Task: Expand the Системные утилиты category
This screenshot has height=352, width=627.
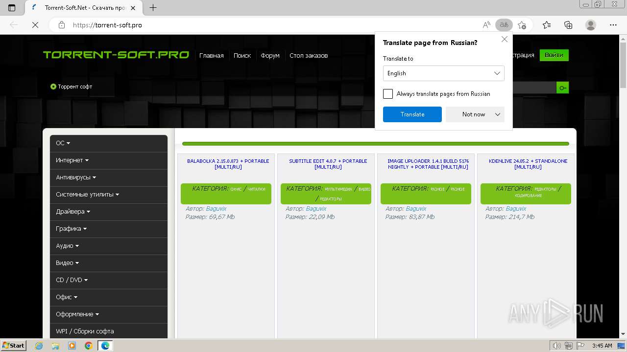Action: 109,195
